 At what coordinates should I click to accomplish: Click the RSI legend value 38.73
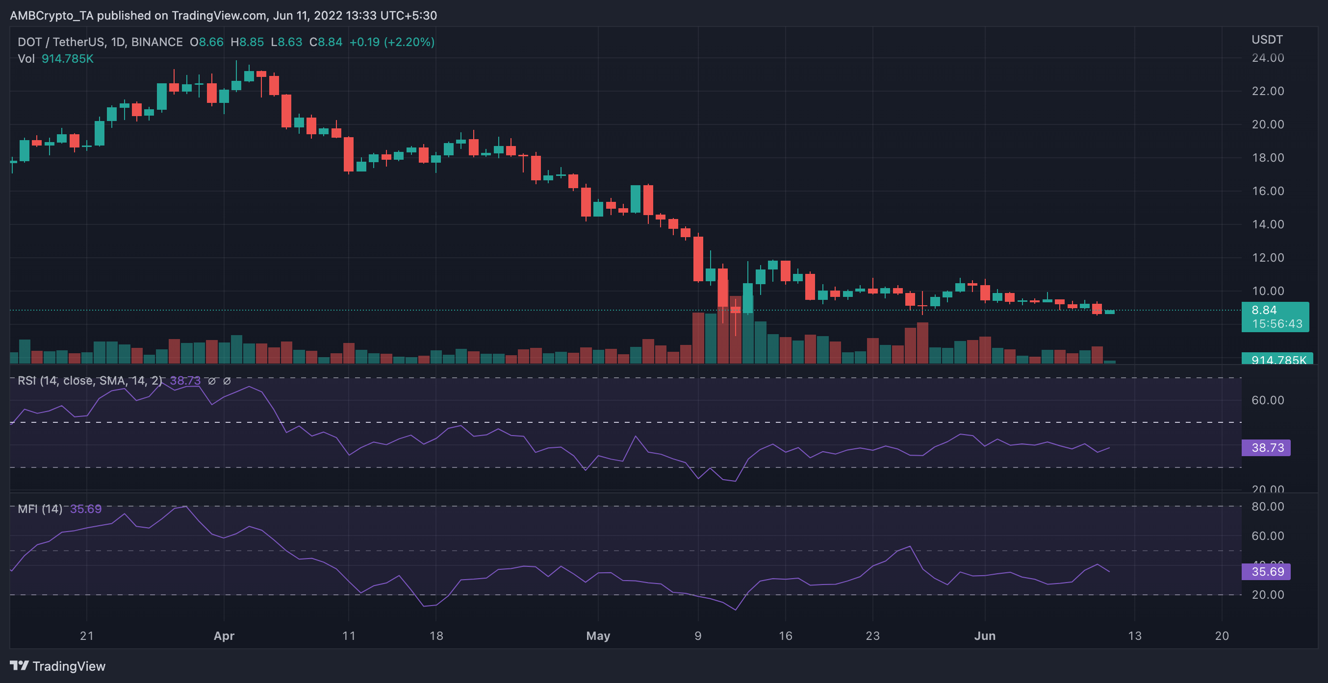pyautogui.click(x=185, y=380)
